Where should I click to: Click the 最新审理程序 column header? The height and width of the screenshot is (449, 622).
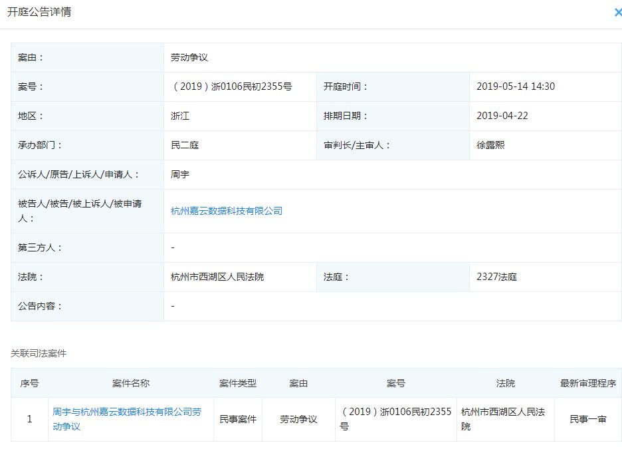[x=587, y=383]
